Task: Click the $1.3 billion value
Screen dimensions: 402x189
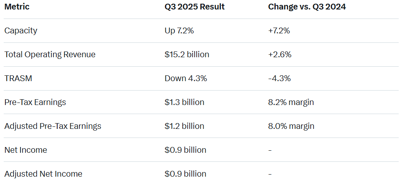Action: 184,102
